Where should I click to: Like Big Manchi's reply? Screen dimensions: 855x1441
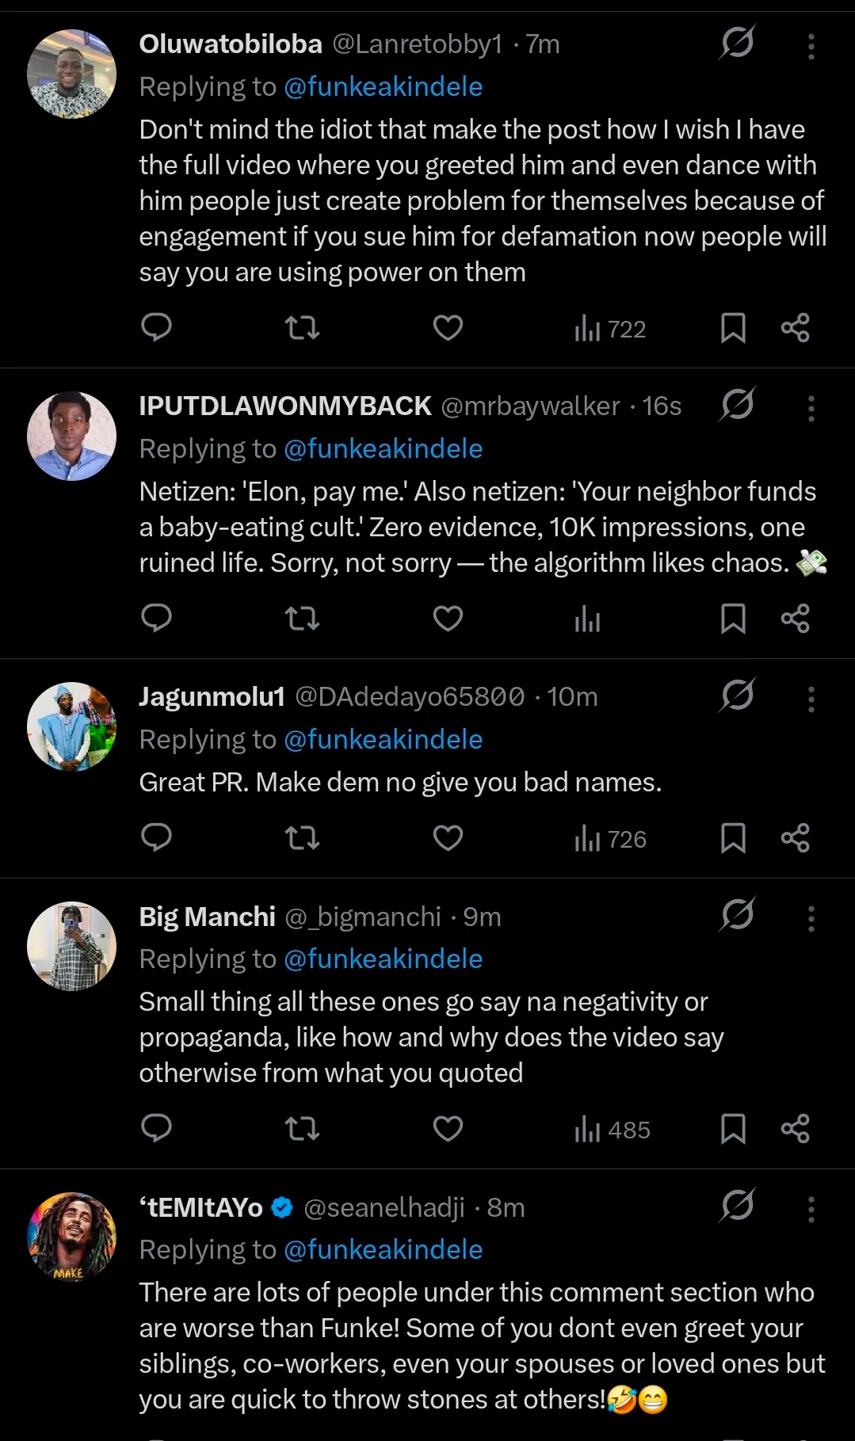(448, 1128)
